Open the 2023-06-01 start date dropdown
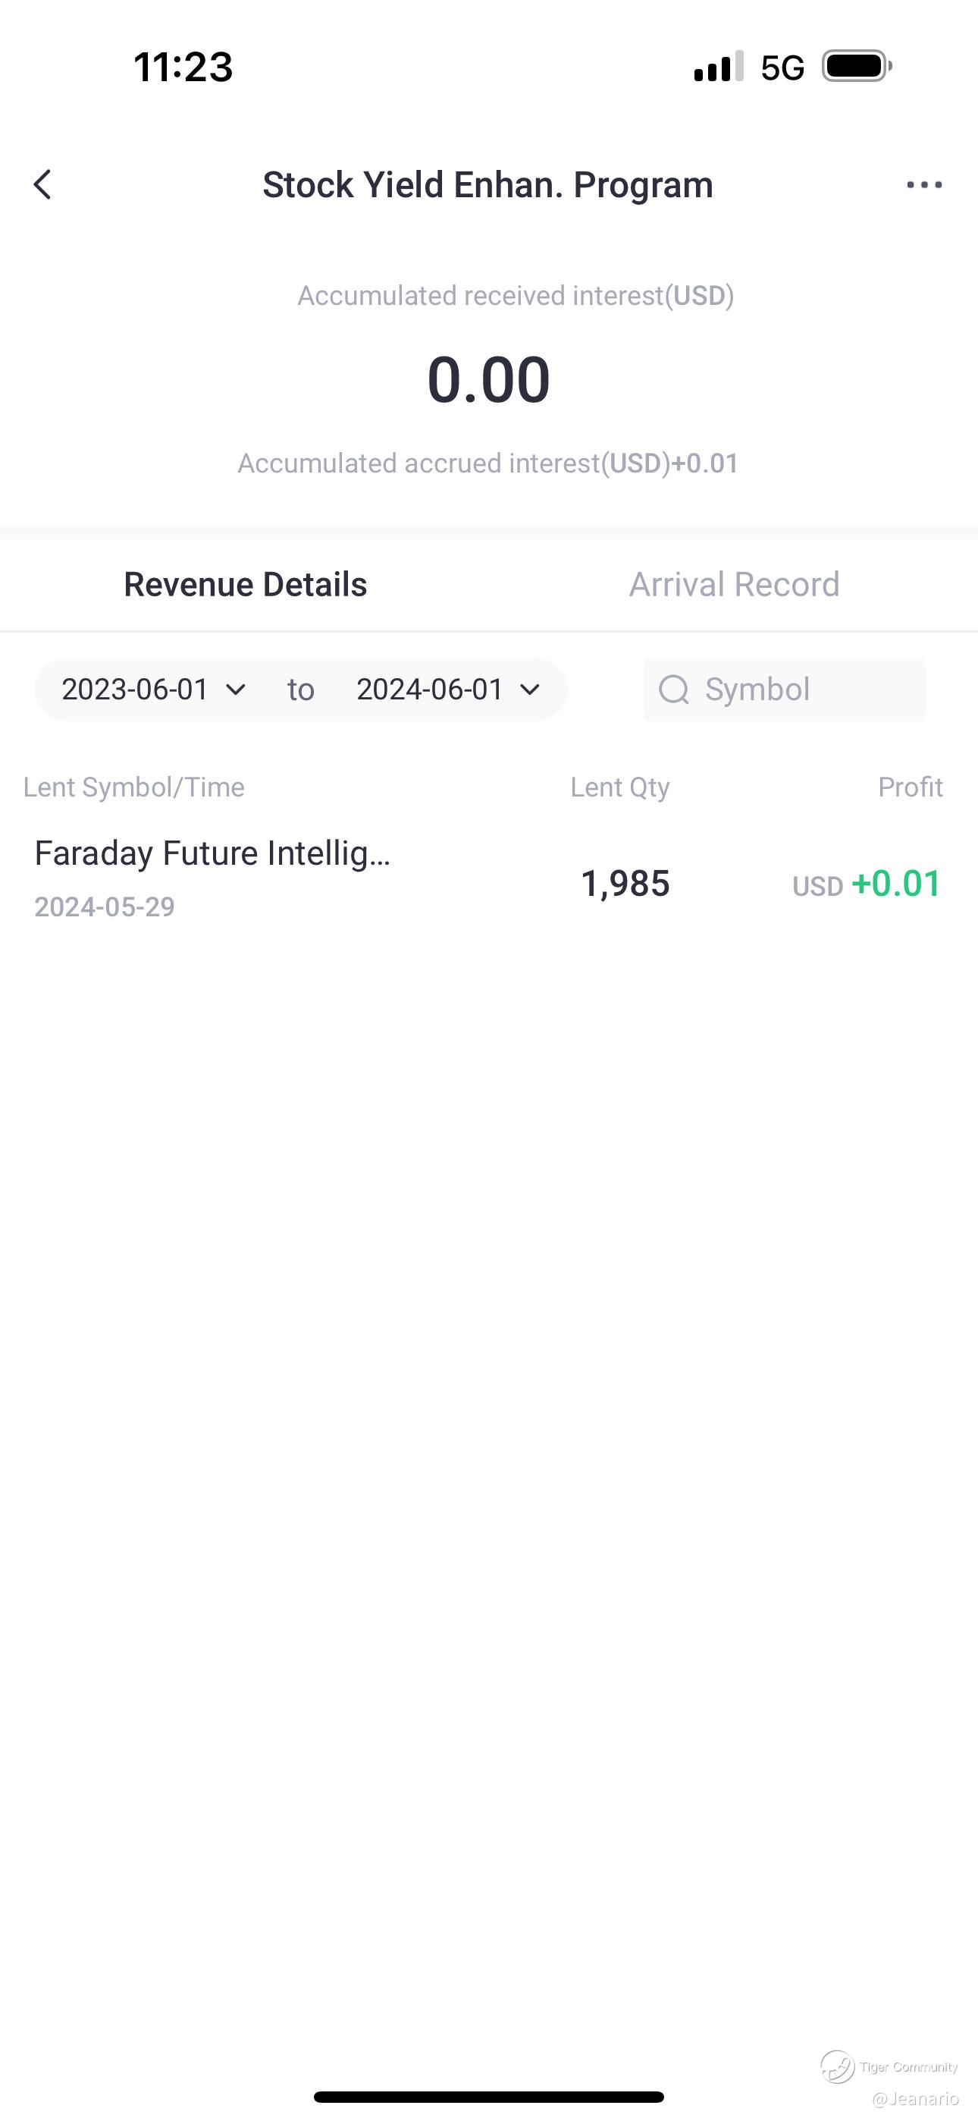Screen dimensions: 978x2121 [x=153, y=690]
